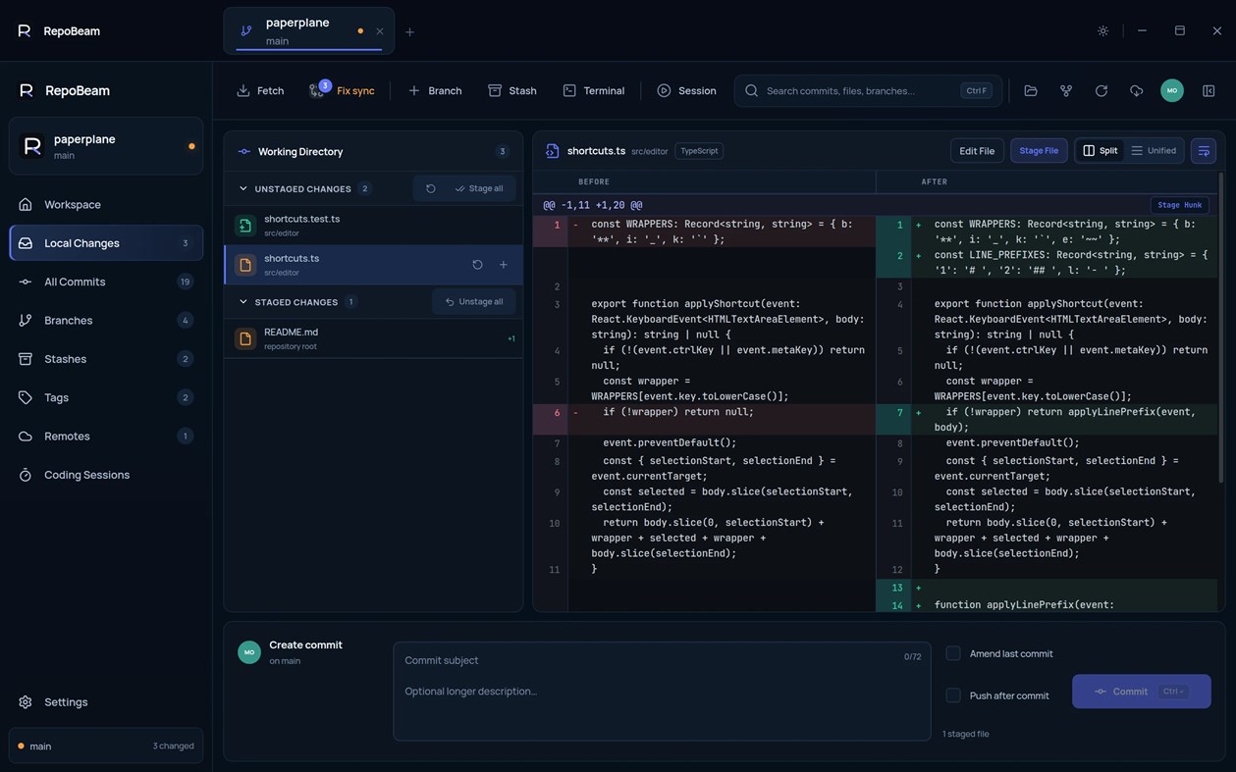The image size is (1236, 772).
Task: Switch diff to Split view
Action: click(1100, 151)
